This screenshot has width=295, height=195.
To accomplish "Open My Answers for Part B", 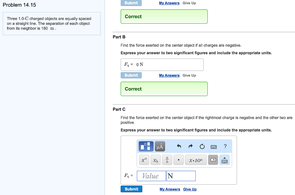I will [x=169, y=75].
